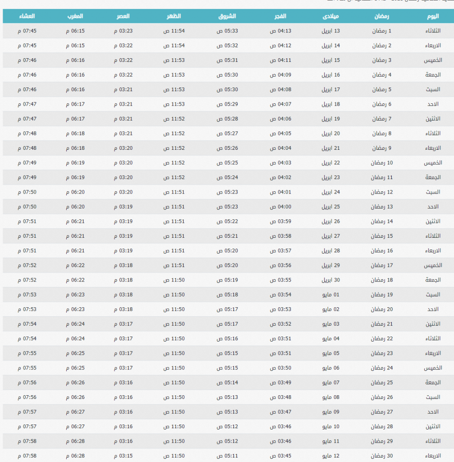This screenshot has height=462, width=454.
Task: Select the 15 رمضان cell
Action: (382, 236)
